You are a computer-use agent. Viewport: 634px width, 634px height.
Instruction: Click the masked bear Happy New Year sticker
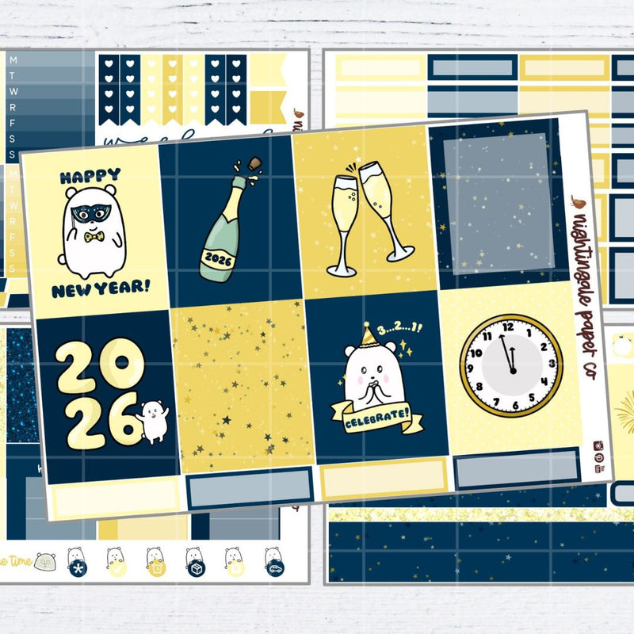tap(94, 231)
